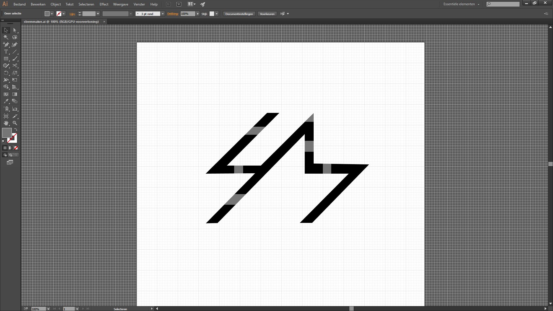The image size is (553, 311).
Task: Expand the 3 pt rond brush dropdown
Action: pos(163,14)
